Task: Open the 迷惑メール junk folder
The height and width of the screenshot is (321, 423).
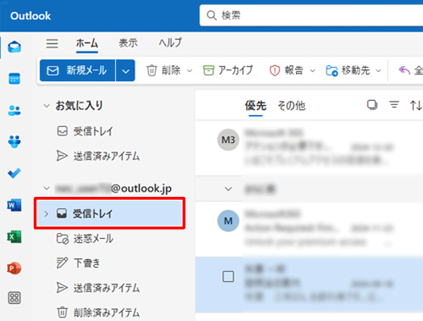Action: coord(85,238)
